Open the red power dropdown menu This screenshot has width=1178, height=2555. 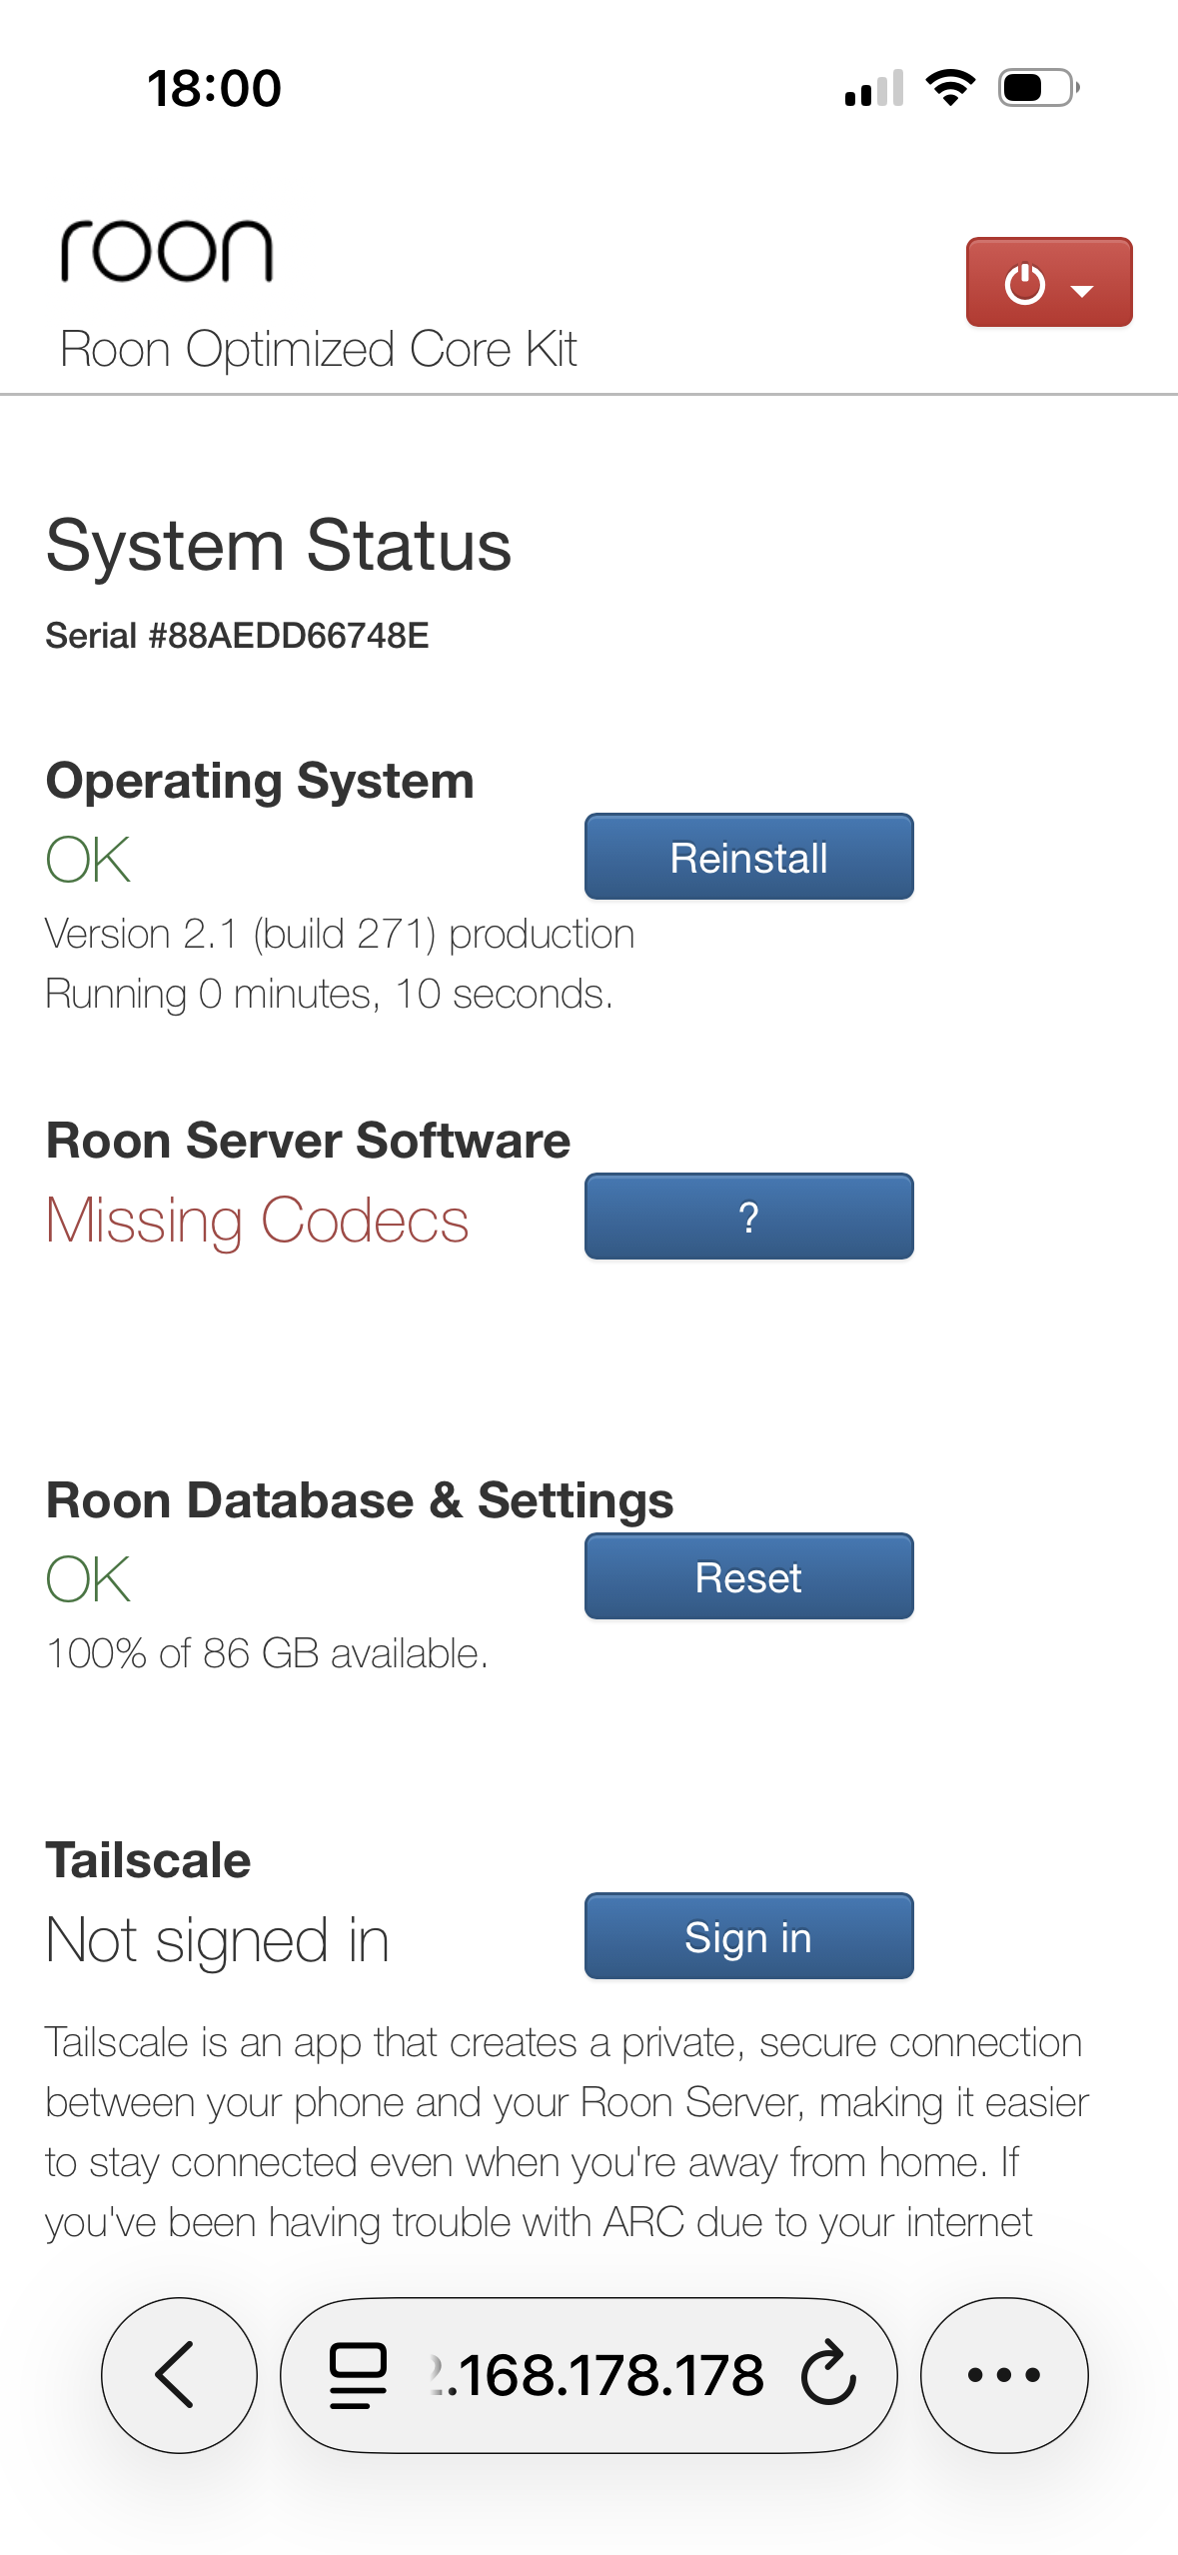point(1048,283)
